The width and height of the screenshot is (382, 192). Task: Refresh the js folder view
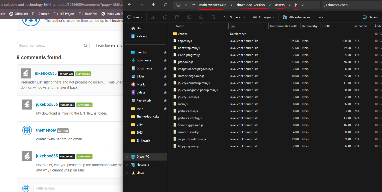pos(166,5)
